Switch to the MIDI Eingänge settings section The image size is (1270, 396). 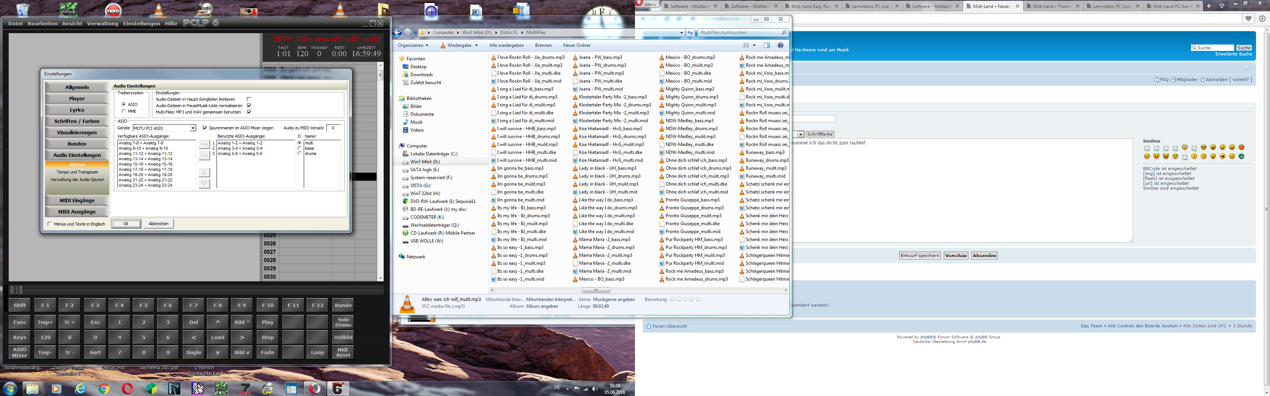pos(76,200)
